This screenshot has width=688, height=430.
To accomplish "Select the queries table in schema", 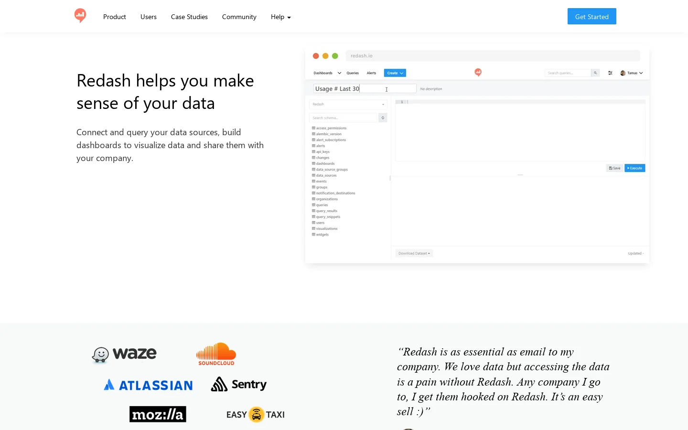I will (320, 205).
